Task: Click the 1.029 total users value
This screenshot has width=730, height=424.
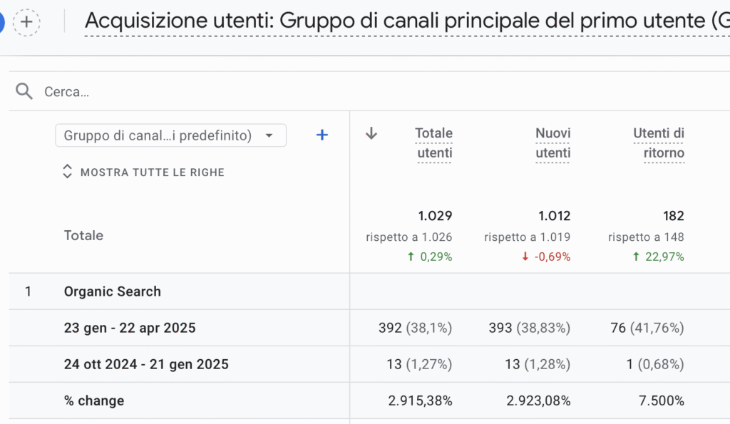Action: (x=435, y=215)
